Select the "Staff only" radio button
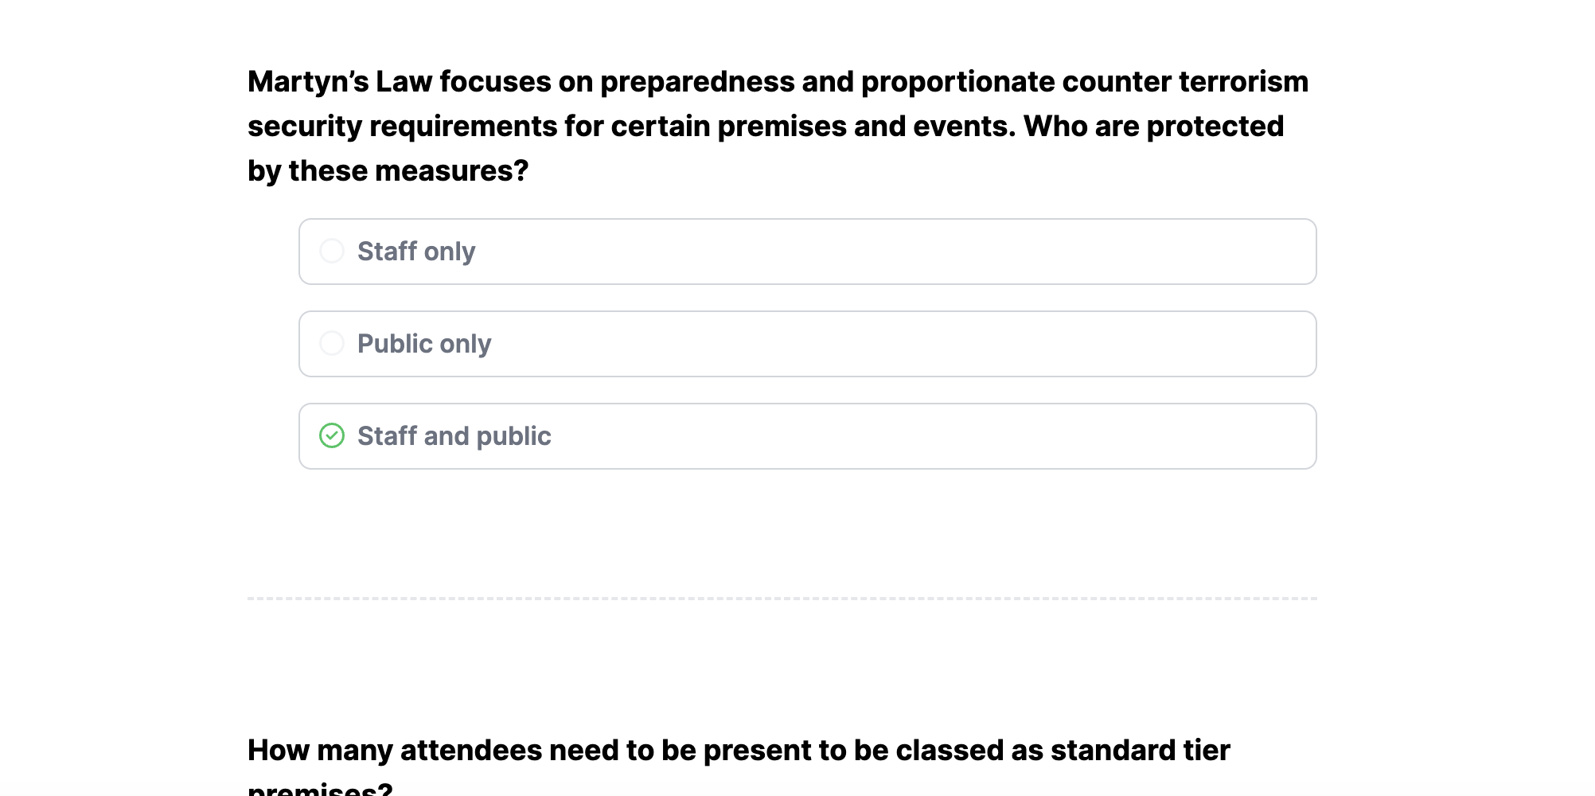Image resolution: width=1595 pixels, height=796 pixels. coord(332,252)
